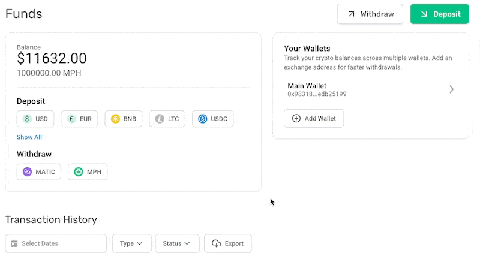Open the Type filter dropdown
Image resolution: width=480 pixels, height=265 pixels.
pyautogui.click(x=131, y=243)
